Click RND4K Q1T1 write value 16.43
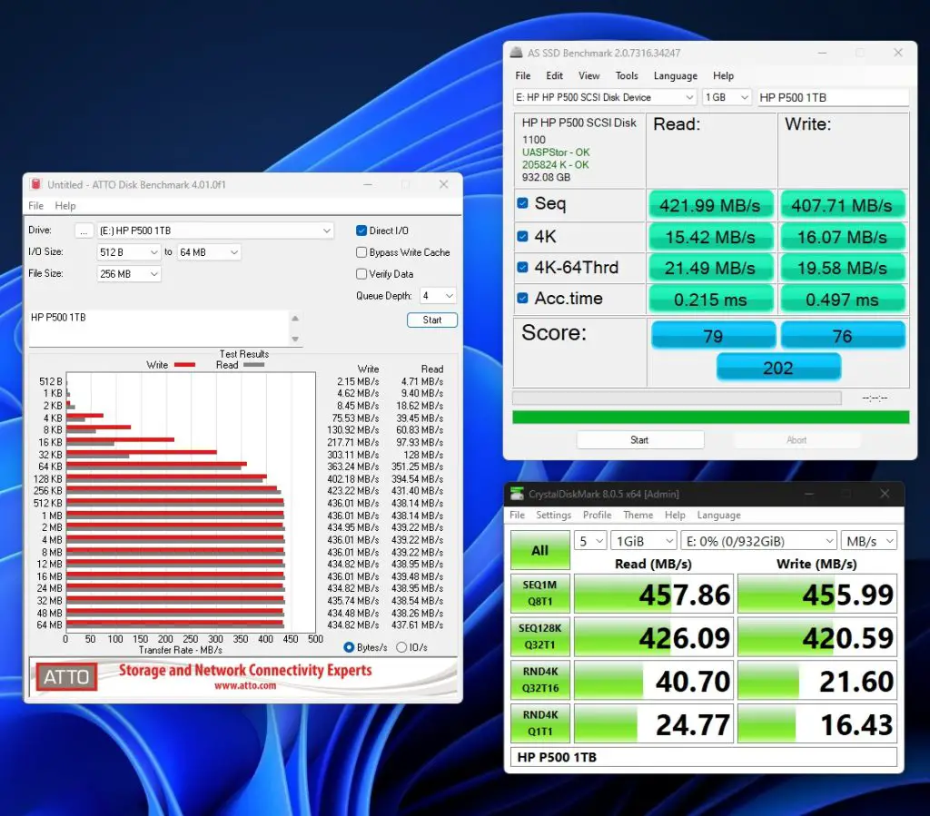The width and height of the screenshot is (930, 816). tap(816, 723)
